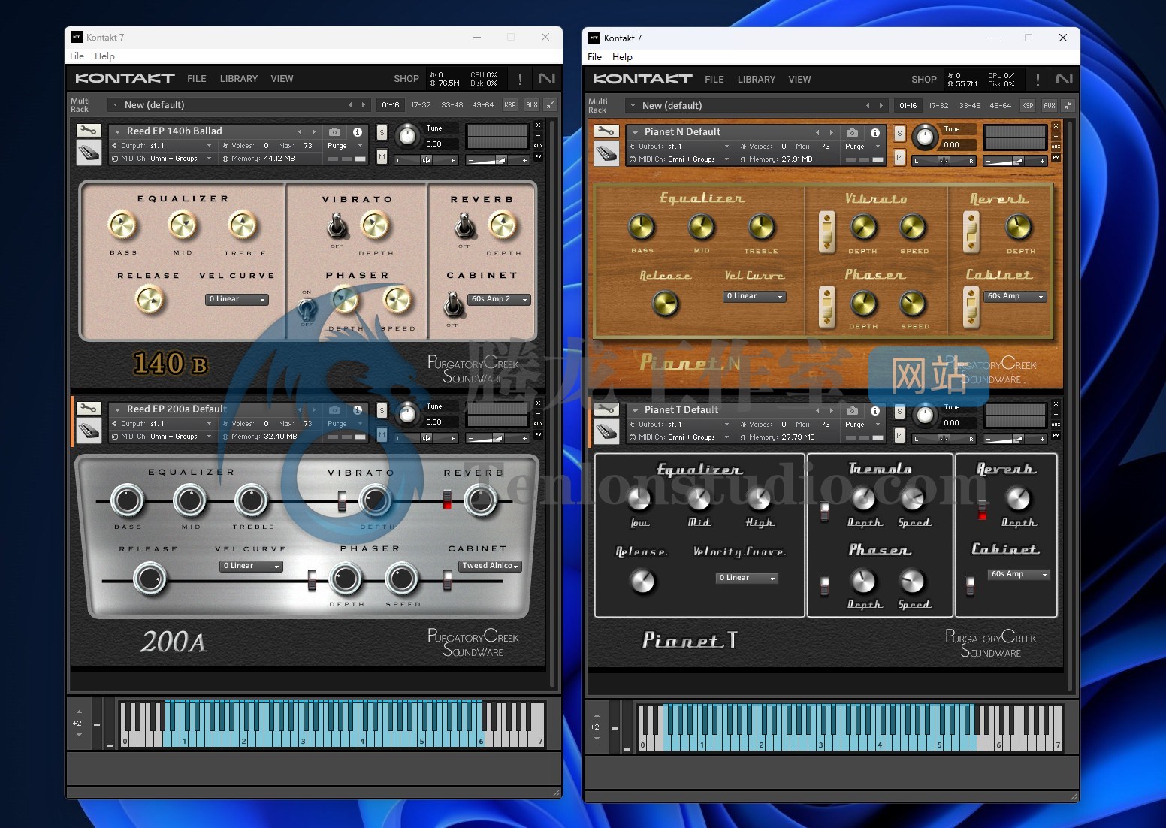Click snapshot camera icon on Reed EP 140b Ballad

334,131
